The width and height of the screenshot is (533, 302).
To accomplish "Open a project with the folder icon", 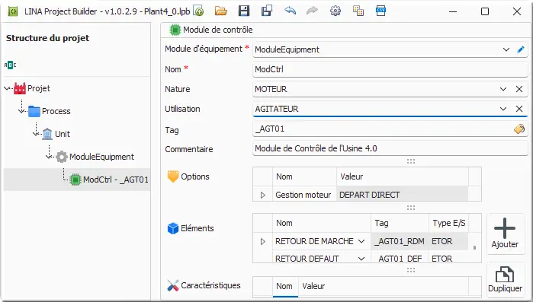I will click(x=221, y=11).
